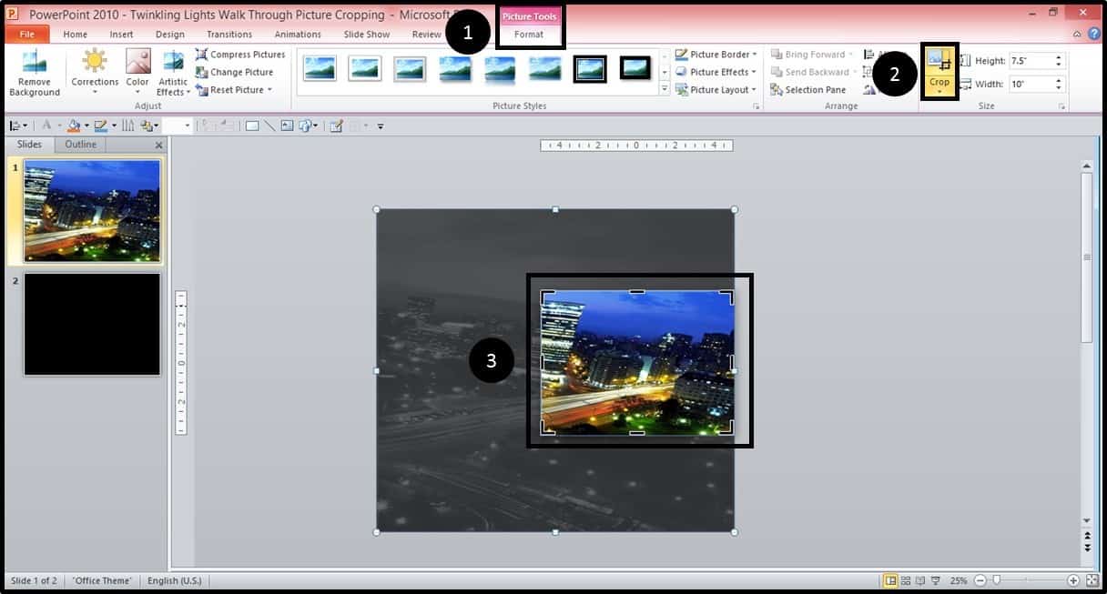Screen dimensions: 1107x594
Task: Switch to the Design tab
Action: coord(170,35)
